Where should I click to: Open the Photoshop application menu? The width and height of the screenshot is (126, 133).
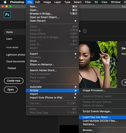17,2
